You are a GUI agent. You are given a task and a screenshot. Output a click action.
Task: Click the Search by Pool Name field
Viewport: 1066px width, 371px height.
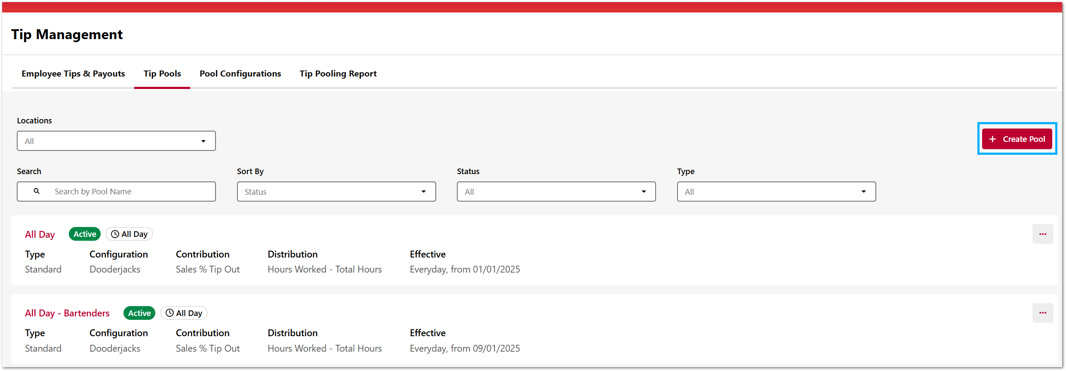pyautogui.click(x=129, y=192)
